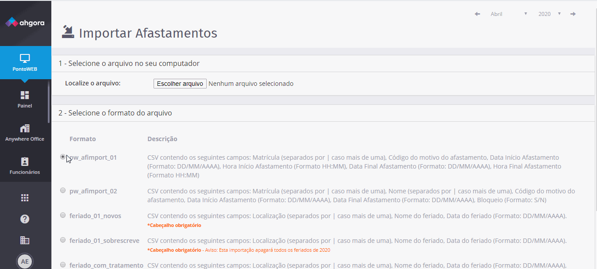The width and height of the screenshot is (597, 269).
Task: Open the Painel dashboard icon
Action: (x=25, y=95)
